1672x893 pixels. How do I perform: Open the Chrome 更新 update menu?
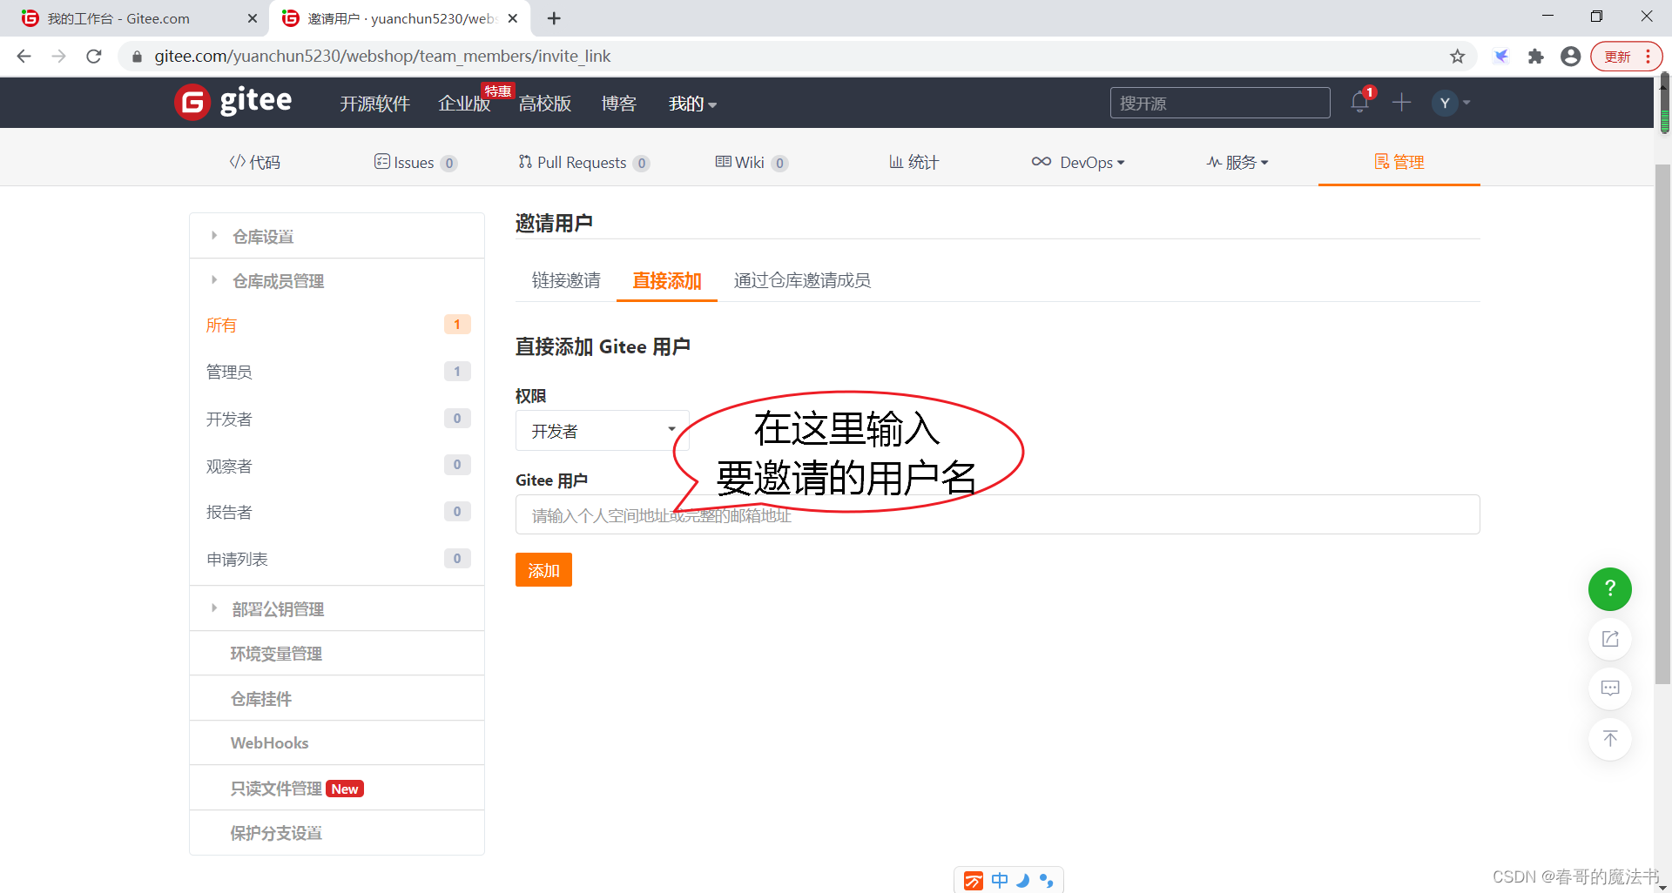1626,57
